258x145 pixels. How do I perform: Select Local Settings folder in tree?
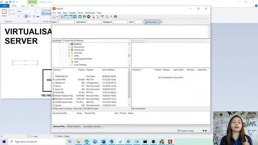point(80,65)
